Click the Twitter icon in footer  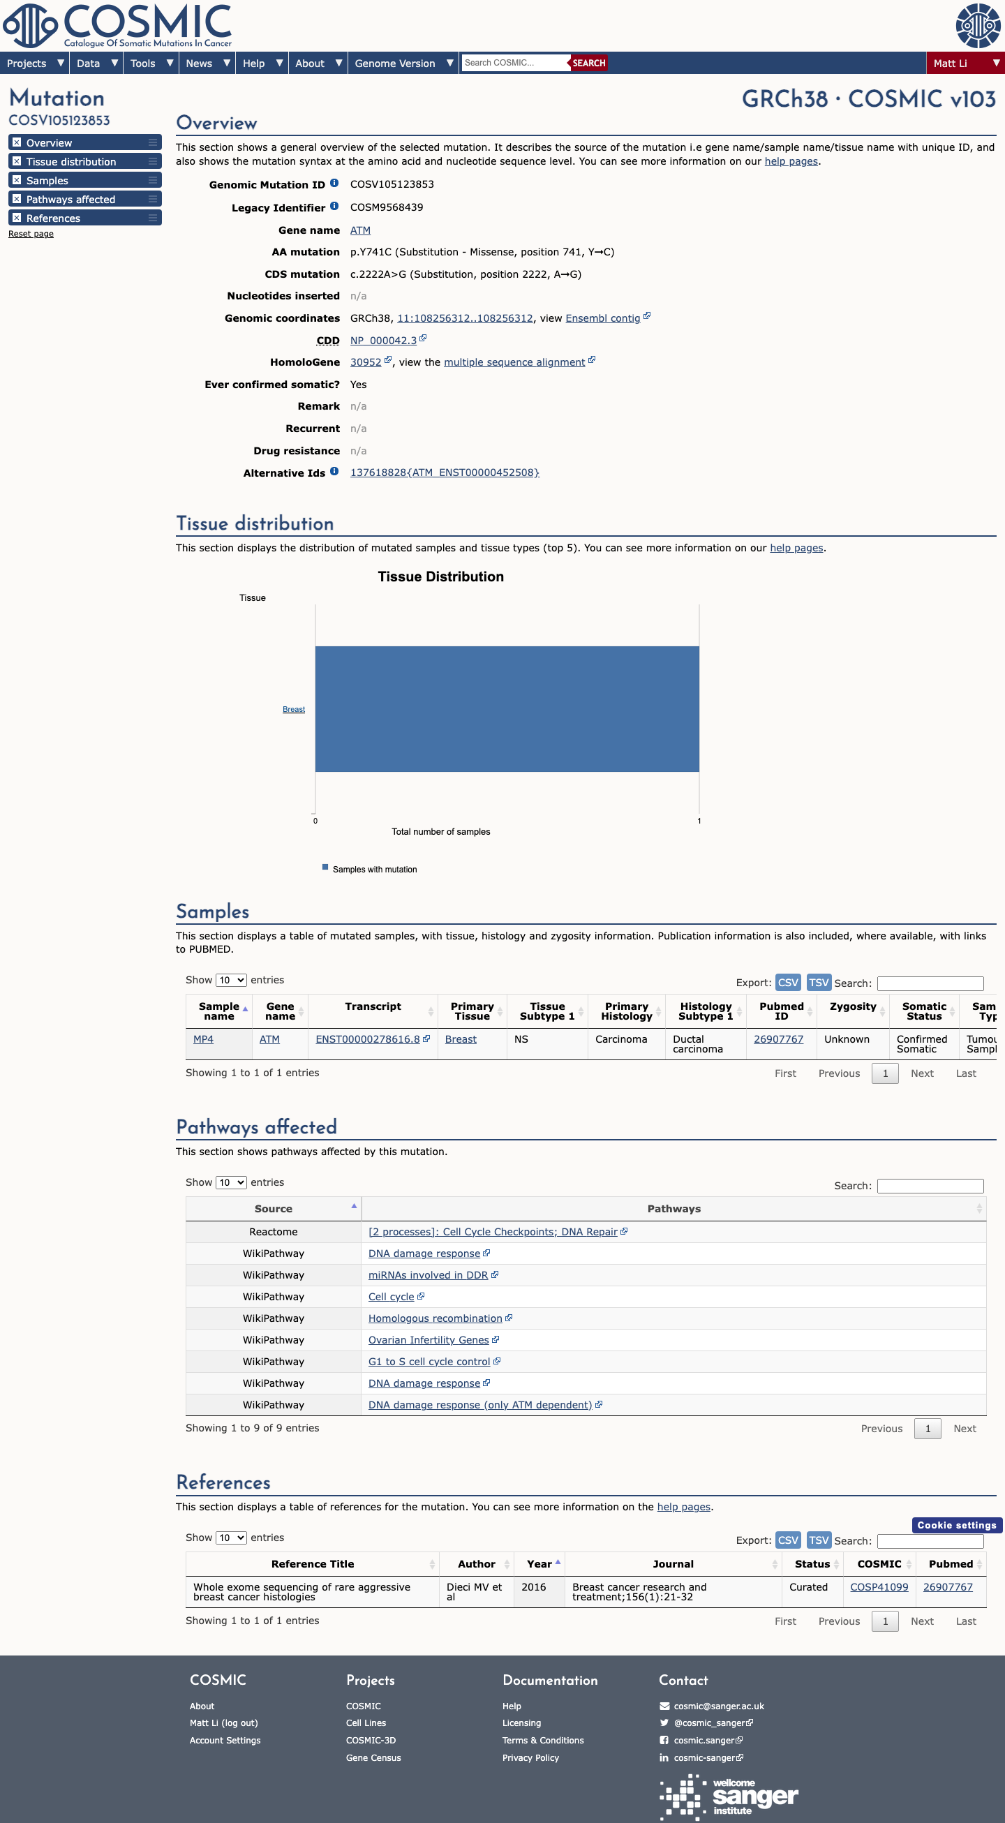tap(664, 1723)
